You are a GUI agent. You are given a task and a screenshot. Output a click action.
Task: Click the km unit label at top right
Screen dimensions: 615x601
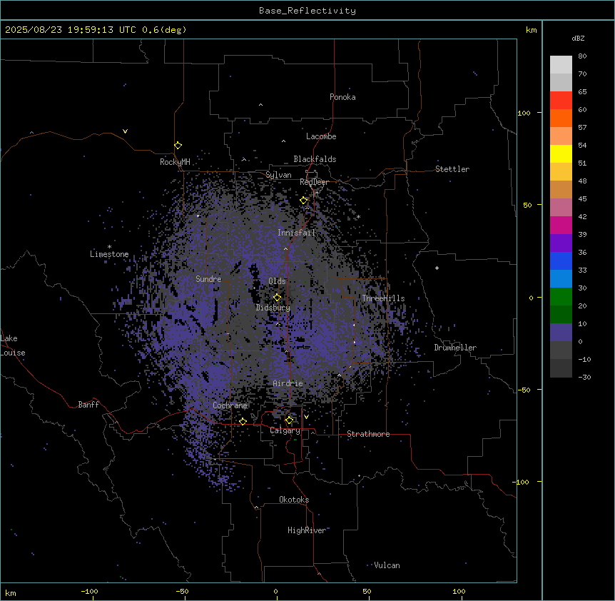(532, 30)
